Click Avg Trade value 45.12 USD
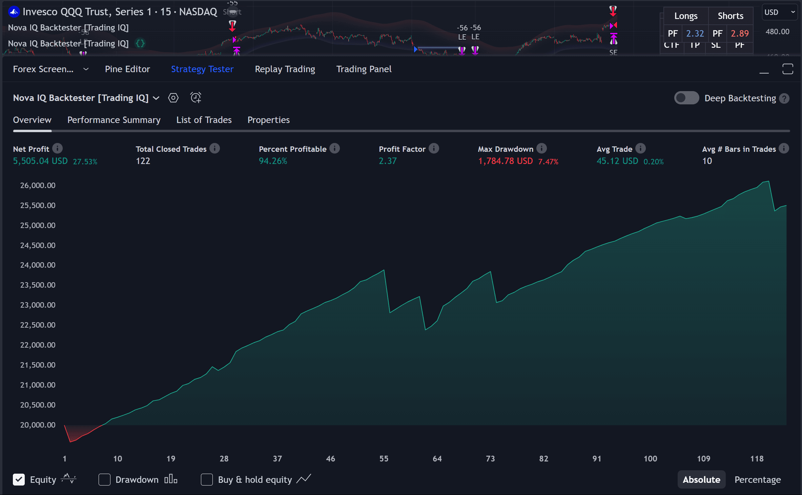Image resolution: width=802 pixels, height=495 pixels. click(617, 161)
